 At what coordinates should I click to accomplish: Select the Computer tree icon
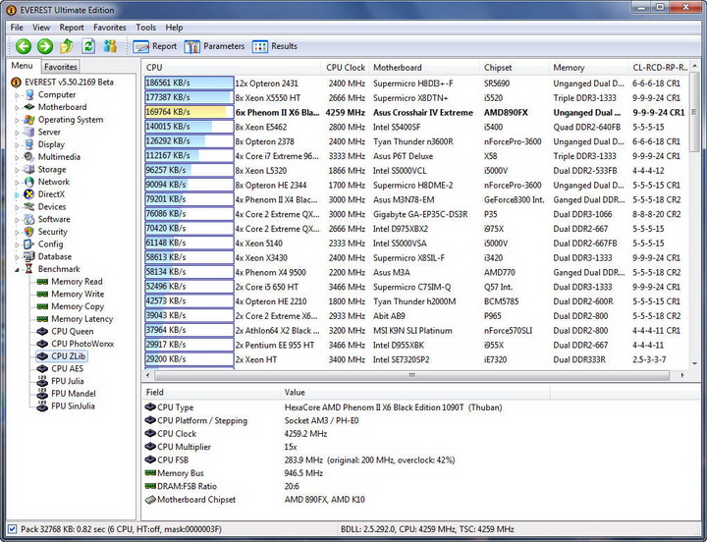point(29,94)
